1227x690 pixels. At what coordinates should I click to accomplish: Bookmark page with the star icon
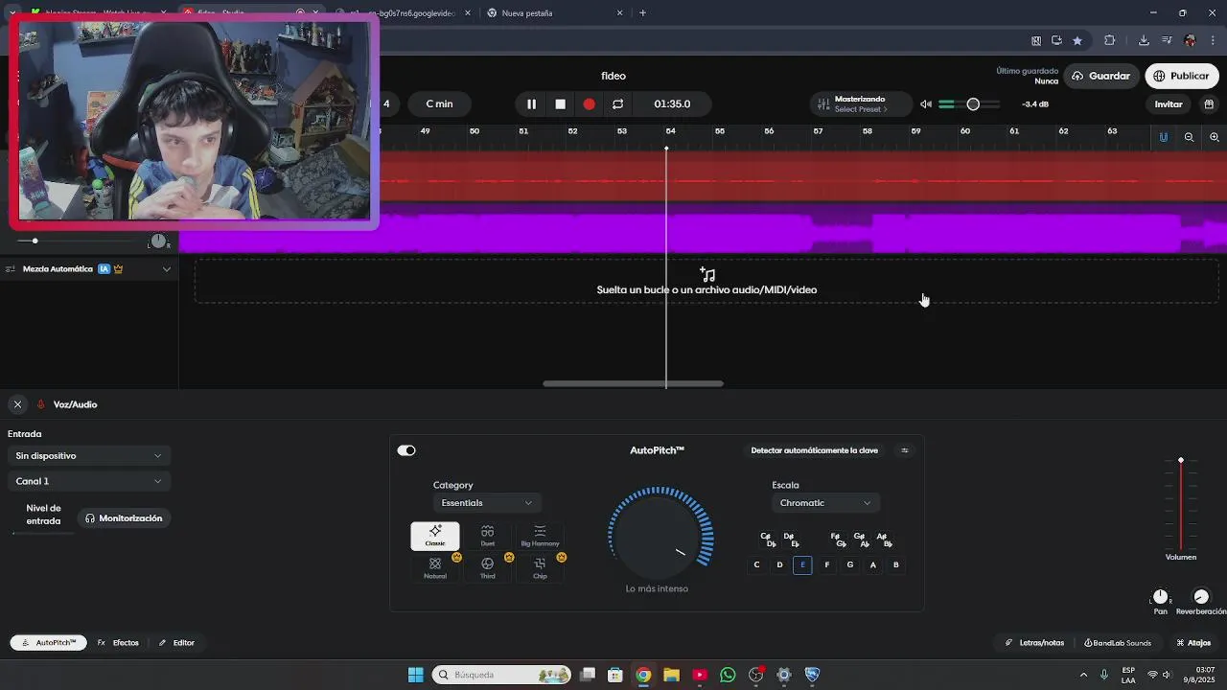pyautogui.click(x=1077, y=40)
